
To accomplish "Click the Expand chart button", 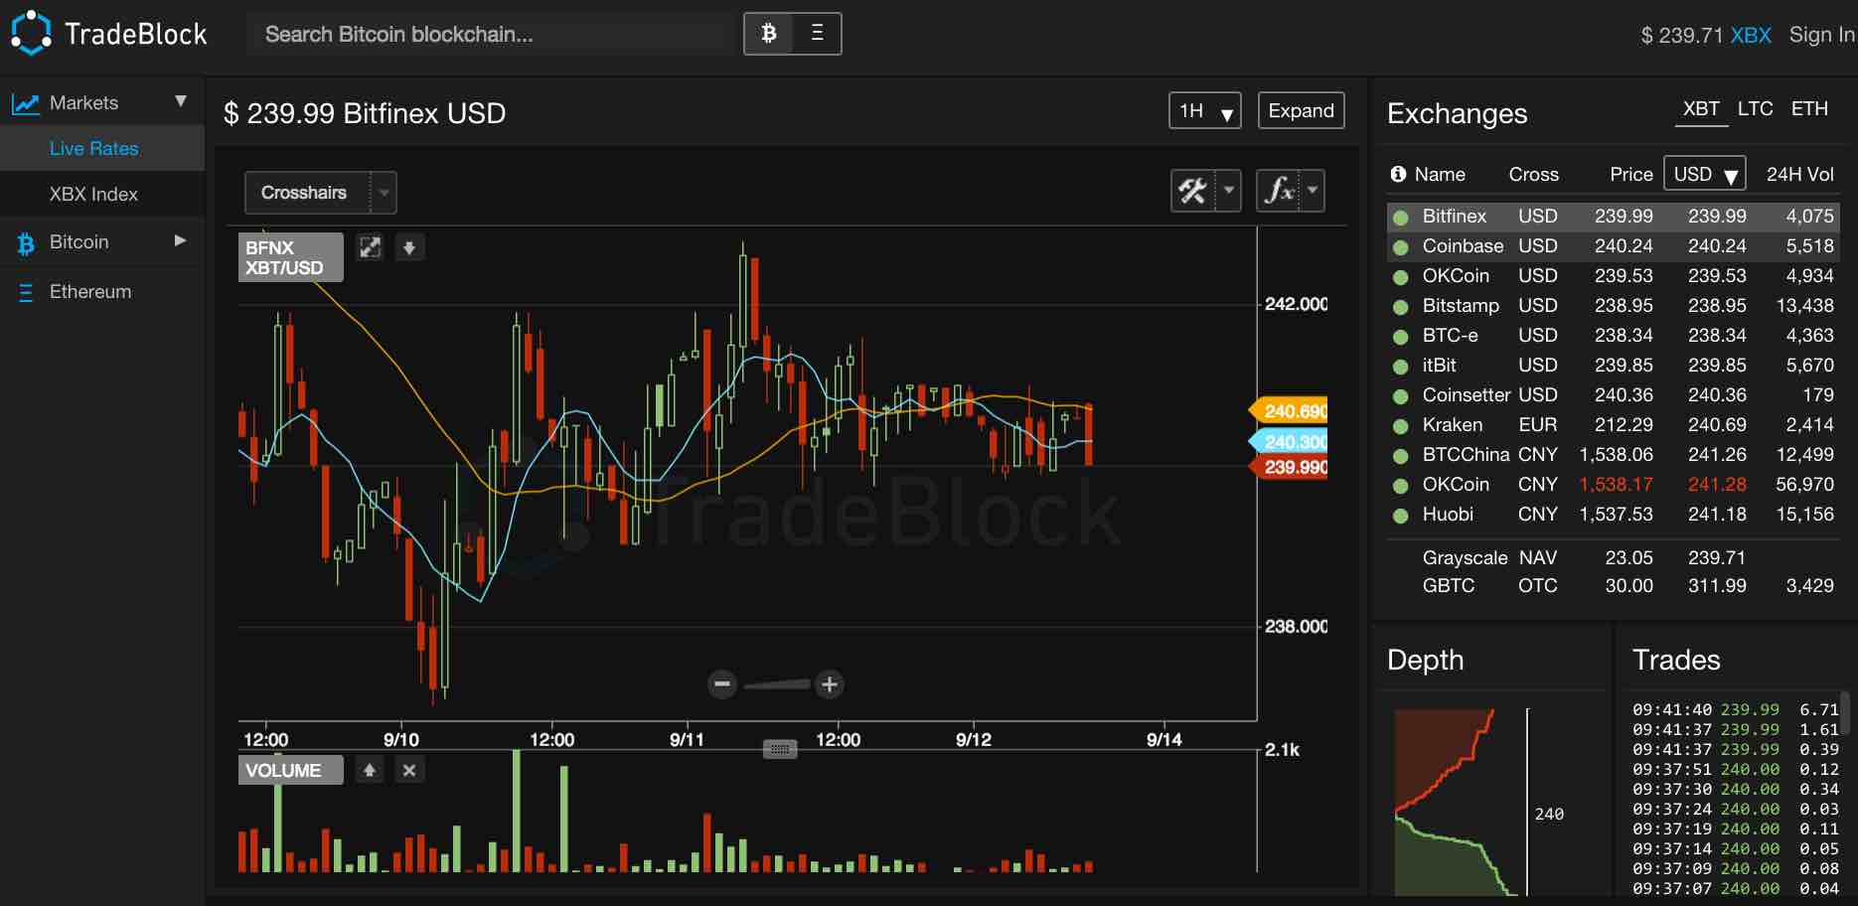I will point(1301,110).
